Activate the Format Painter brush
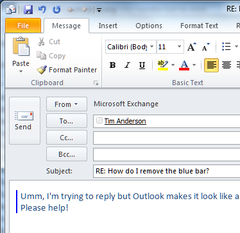The height and width of the screenshot is (233, 240). (67, 70)
